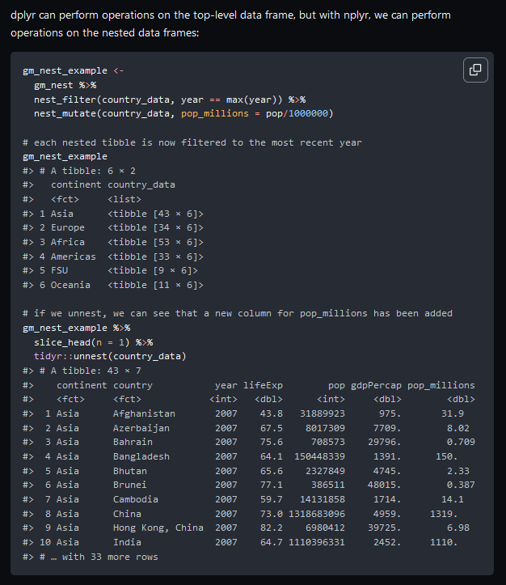
Task: Click the 'gm_nest %>%' code line
Action: click(x=65, y=85)
